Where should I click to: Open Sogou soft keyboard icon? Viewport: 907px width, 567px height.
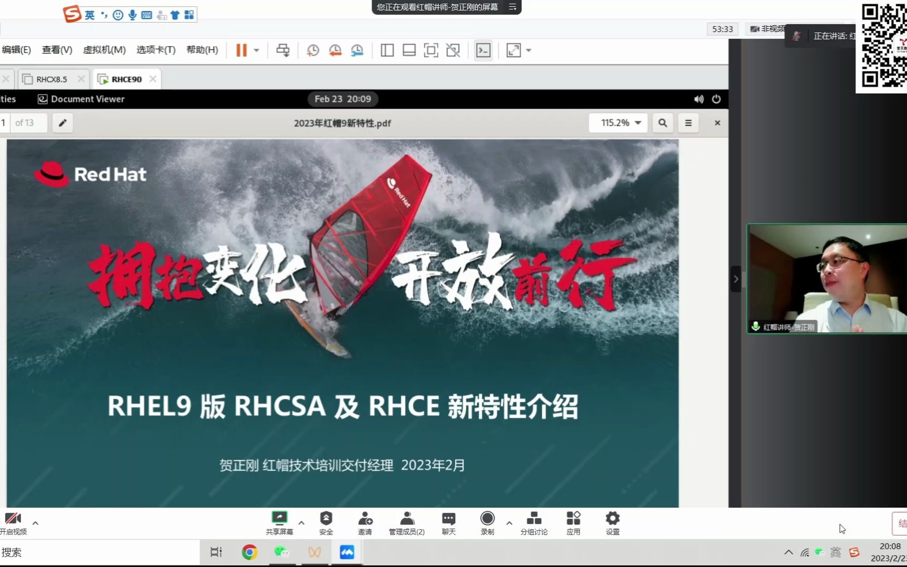click(x=147, y=15)
